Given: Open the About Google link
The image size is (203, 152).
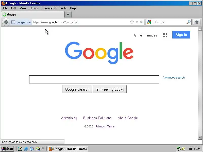Looking at the screenshot, I should [128, 118].
